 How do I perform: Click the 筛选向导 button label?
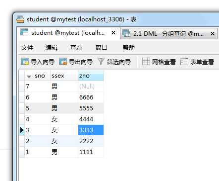(119, 62)
